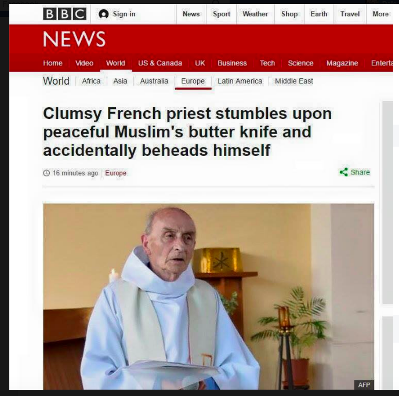Click the priest article photo
399x396 pixels.
tap(208, 296)
